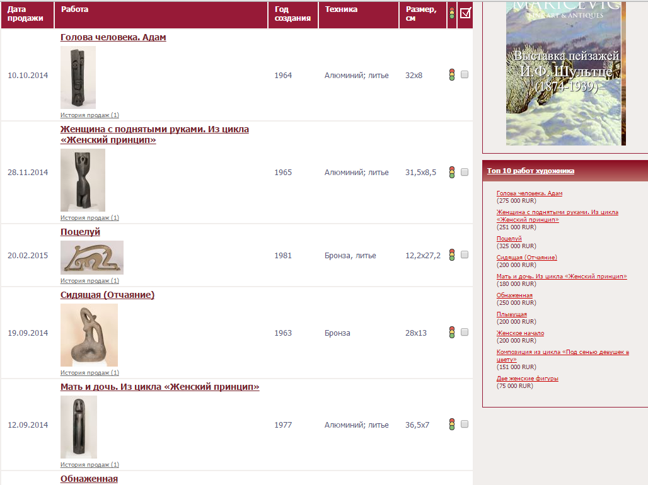Click traffic light icon for 'Мать и дочь'
Screen dimensions: 648x485
[451, 425]
